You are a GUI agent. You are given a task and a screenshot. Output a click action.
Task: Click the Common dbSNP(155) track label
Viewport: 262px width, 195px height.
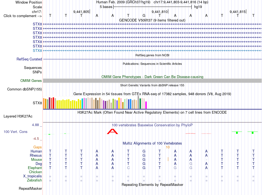point(25,89)
